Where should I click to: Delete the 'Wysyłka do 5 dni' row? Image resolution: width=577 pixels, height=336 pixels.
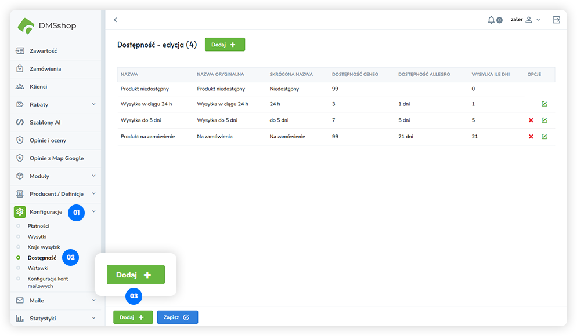[x=531, y=120]
